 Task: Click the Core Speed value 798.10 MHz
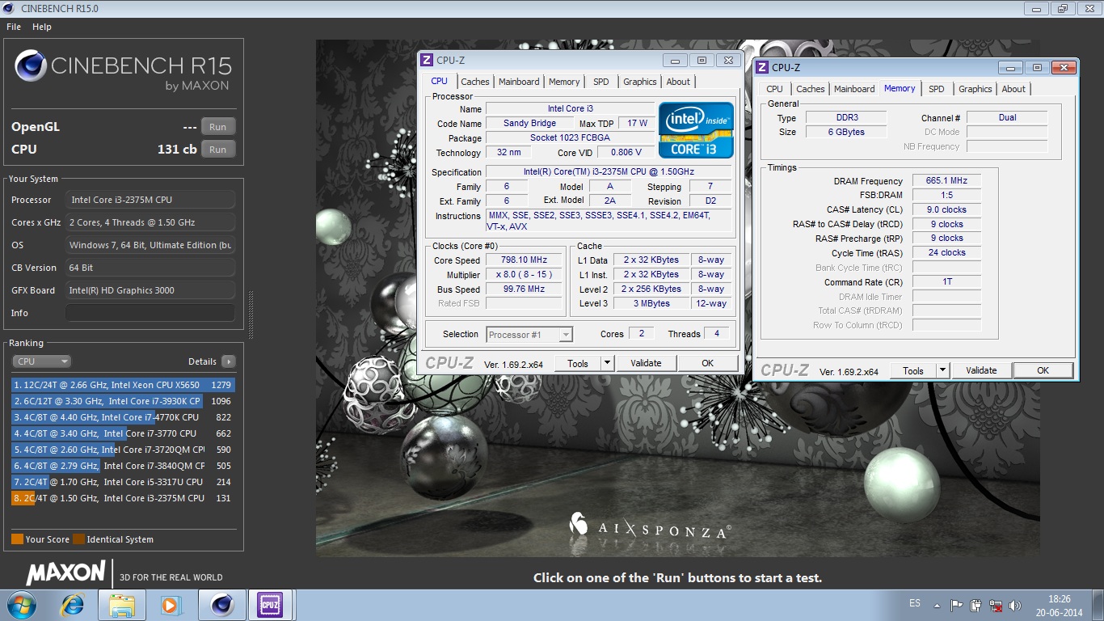coord(525,260)
